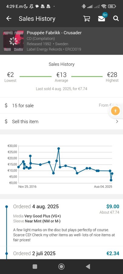This screenshot has width=123, height=274.
Task: Tap the dollar icon beside 15 for sale
Action: (6, 106)
